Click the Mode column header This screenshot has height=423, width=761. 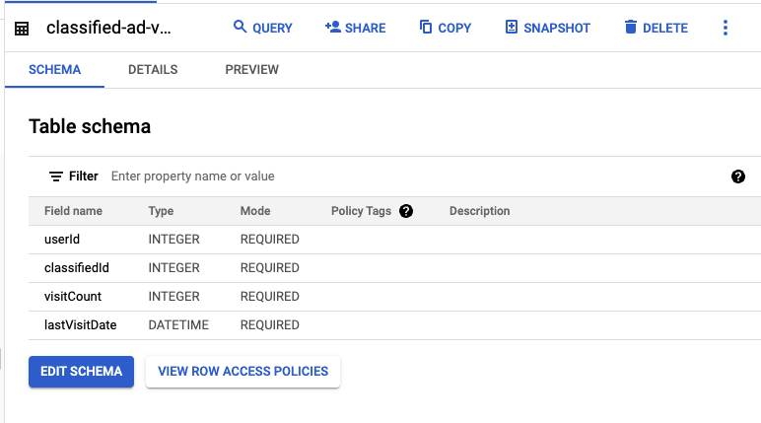[255, 211]
